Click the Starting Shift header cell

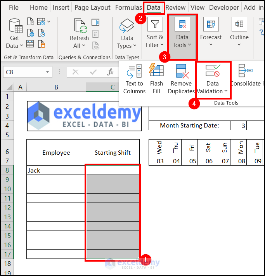coord(113,152)
